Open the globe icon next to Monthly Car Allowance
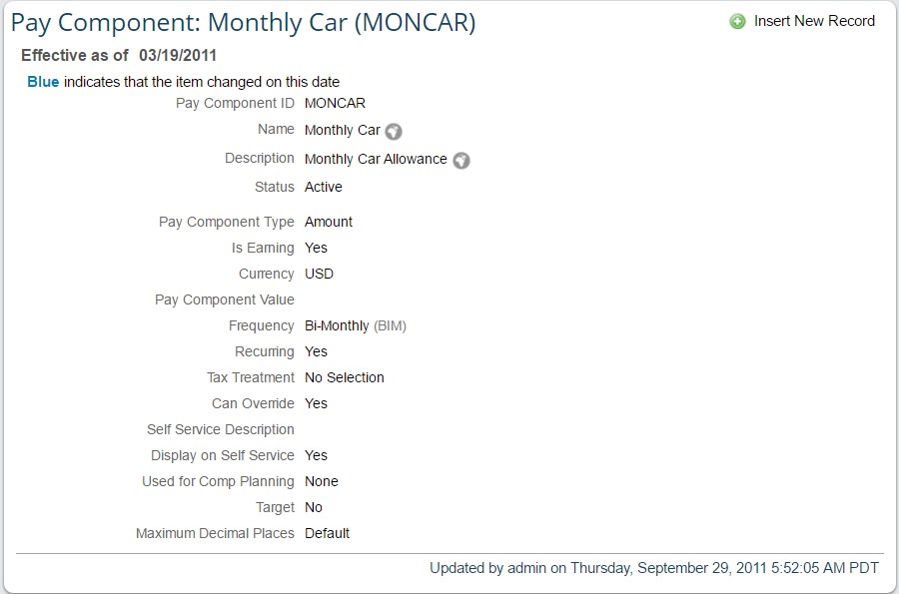The height and width of the screenshot is (594, 899). (x=460, y=161)
